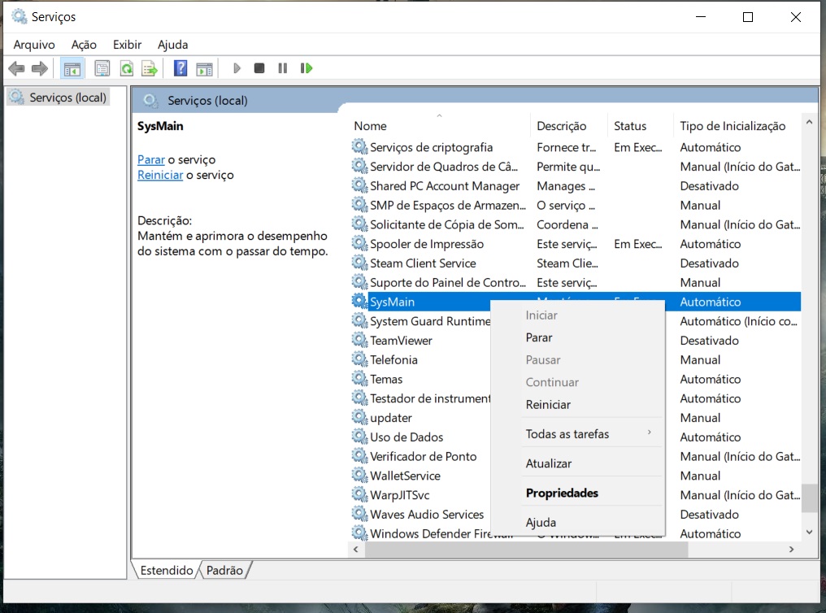This screenshot has height=613, width=826.
Task: Choose Atualizar in the context menu
Action: click(x=577, y=463)
